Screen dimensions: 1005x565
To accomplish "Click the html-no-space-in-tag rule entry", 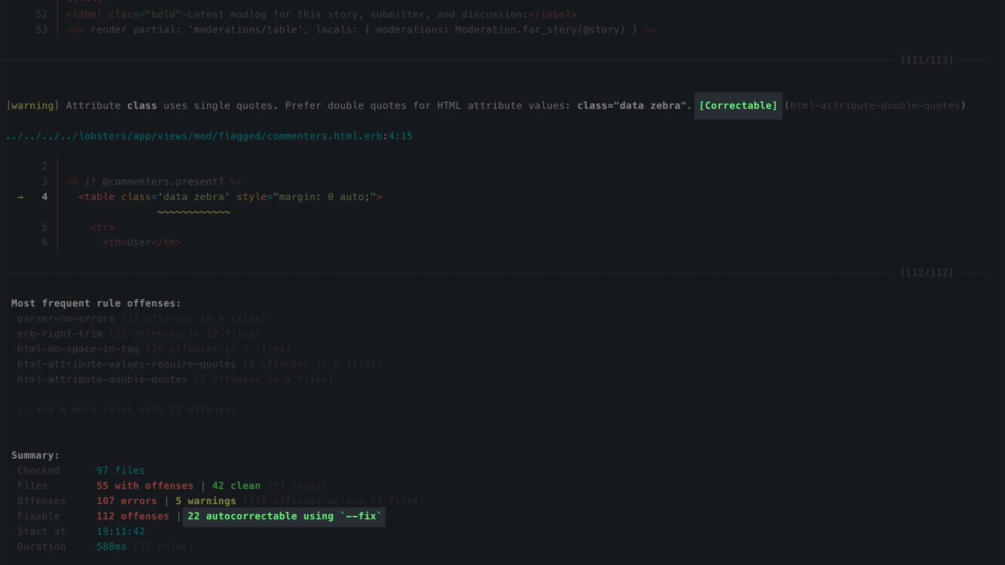I will click(78, 349).
